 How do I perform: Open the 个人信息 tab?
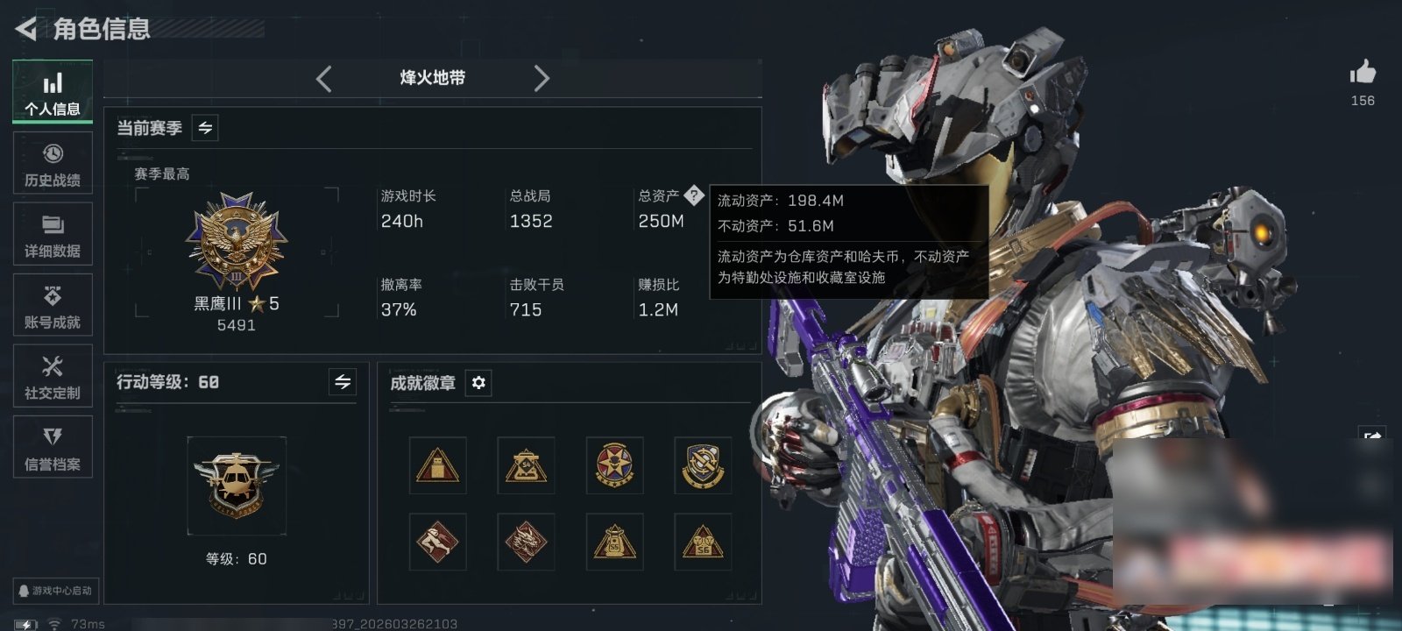(x=53, y=91)
